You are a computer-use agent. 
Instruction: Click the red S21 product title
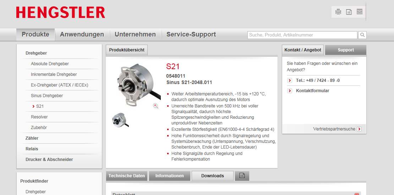(x=173, y=67)
